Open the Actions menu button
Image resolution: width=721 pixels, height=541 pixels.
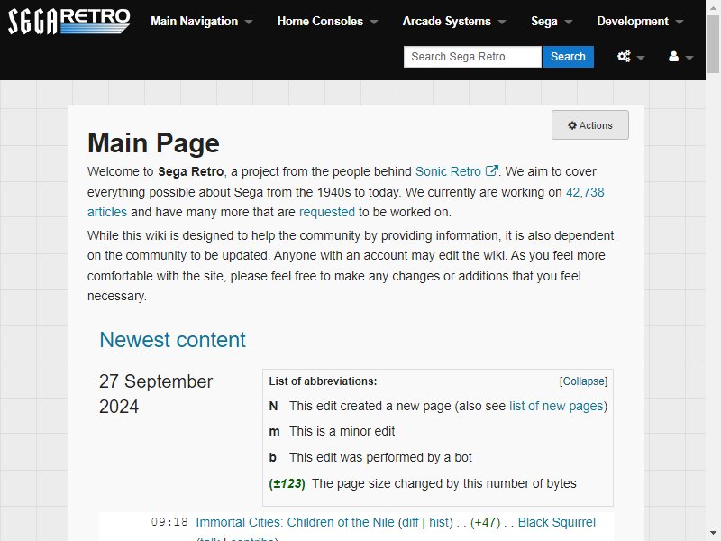590,125
